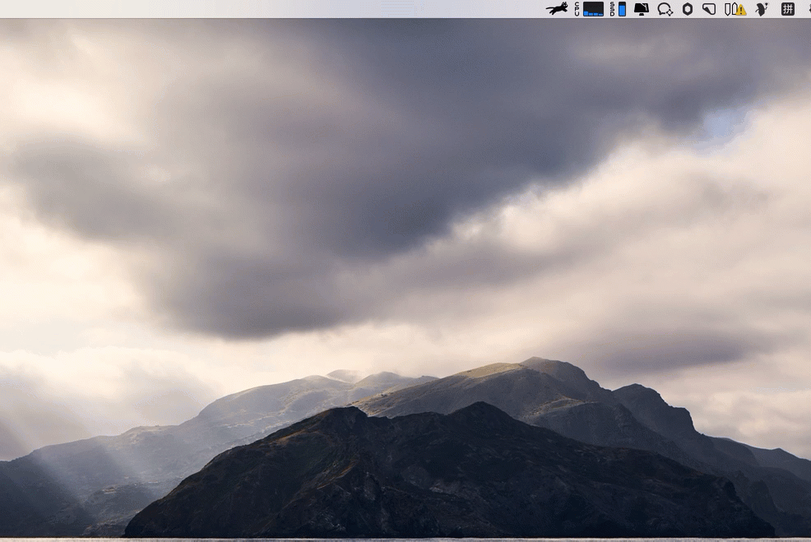
Task: Click the empty left side of menu bar
Action: (123, 9)
